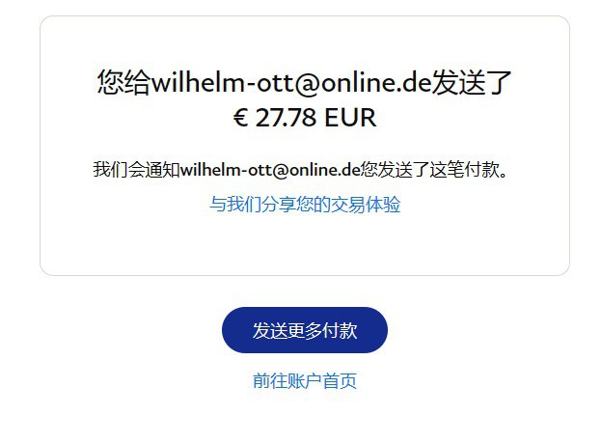Click the blue 发送更多付款 button

click(x=305, y=330)
